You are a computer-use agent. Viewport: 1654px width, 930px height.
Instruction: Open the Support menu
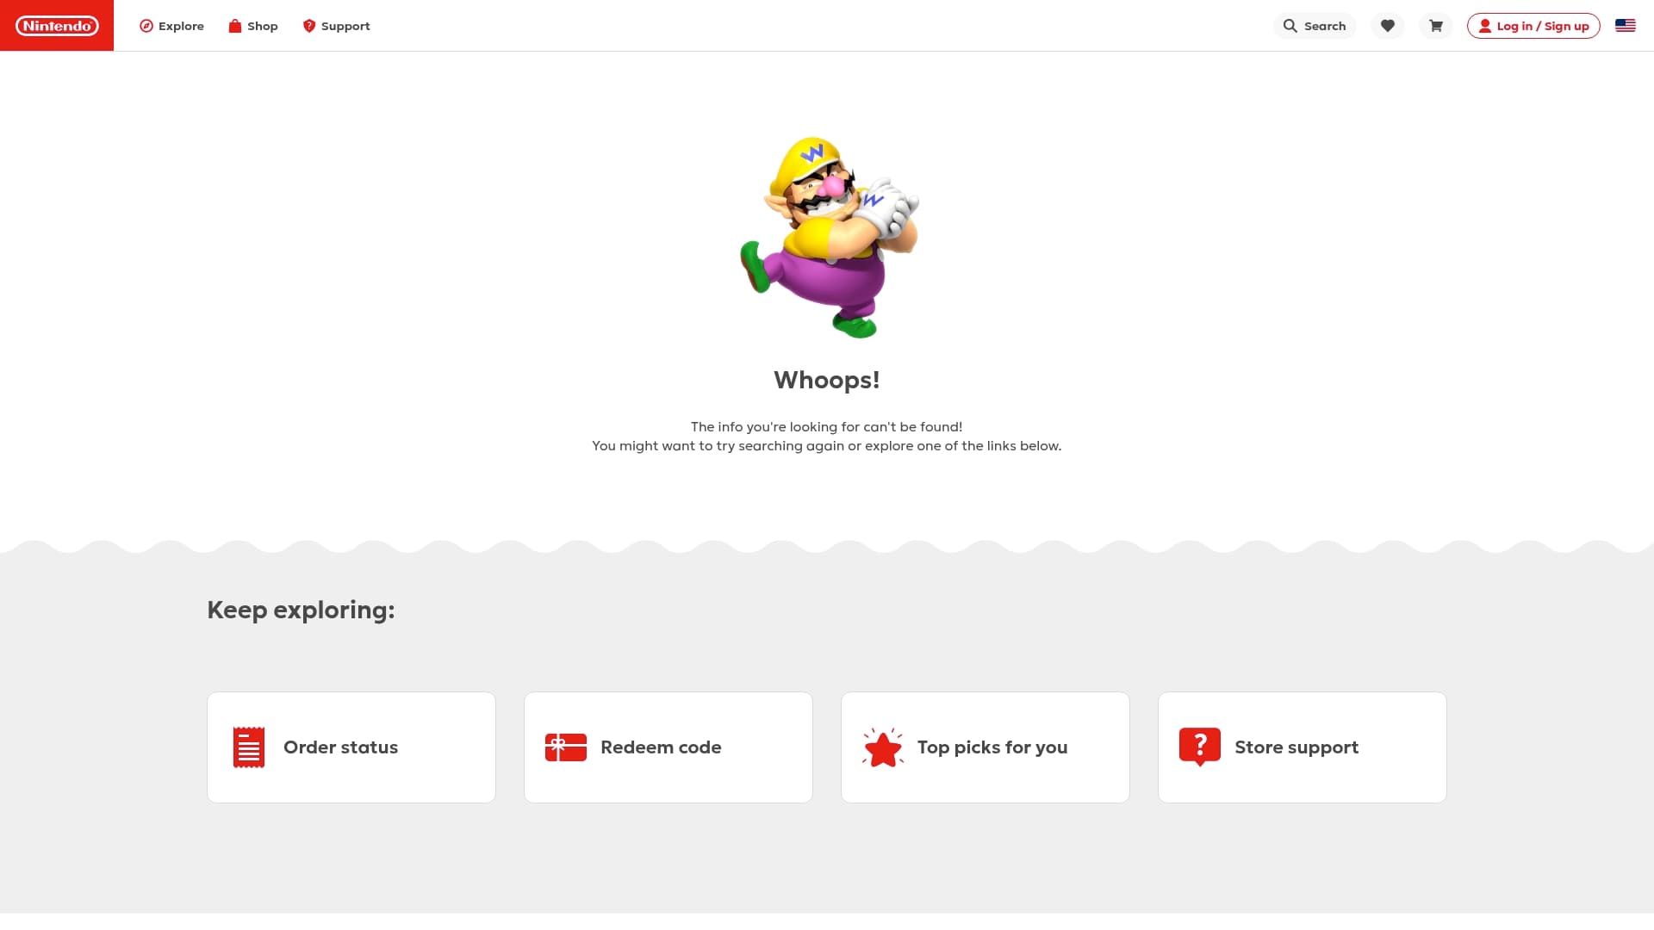pos(336,26)
